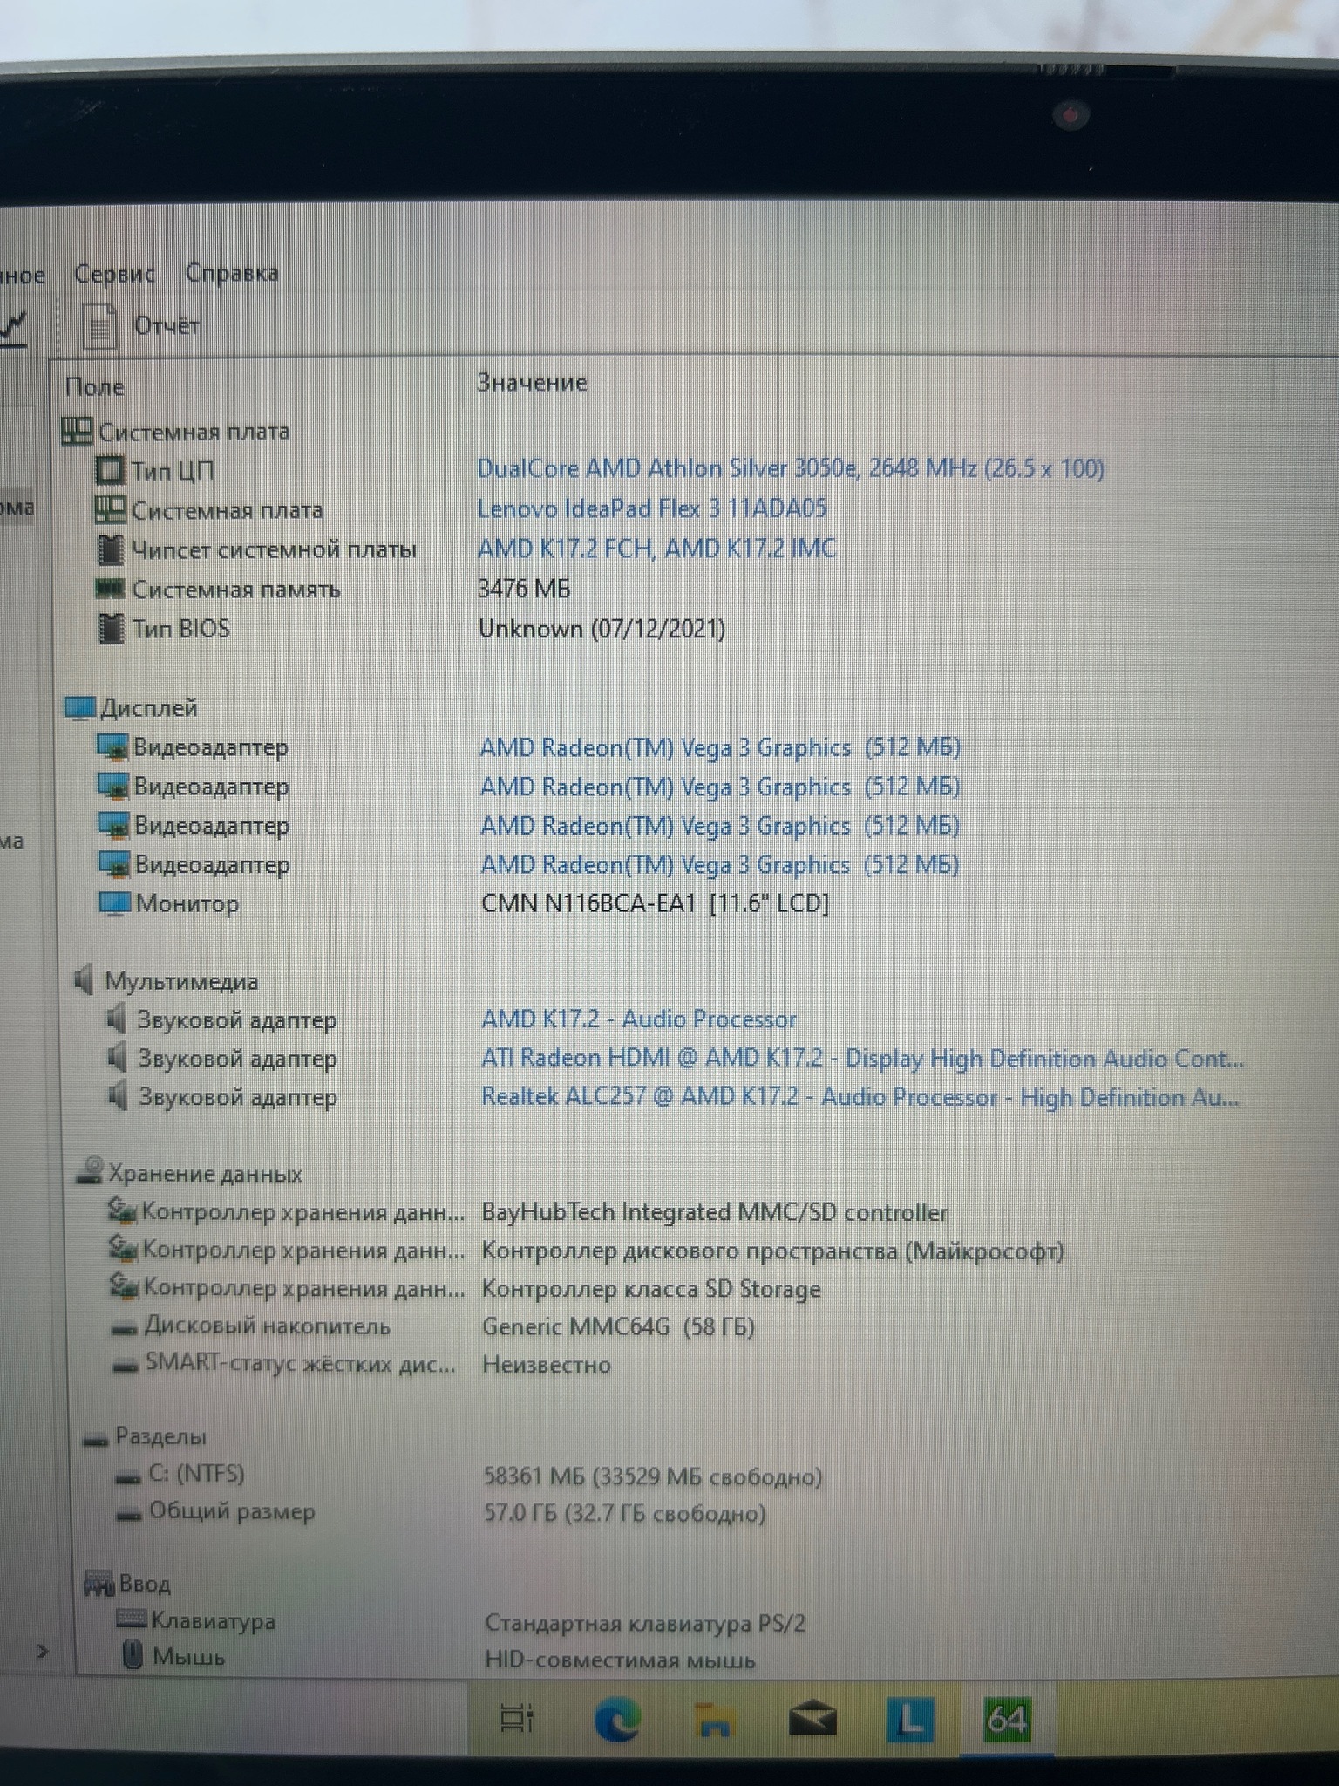Open the blue L app on the taskbar
Image resolution: width=1339 pixels, height=1786 pixels.
pos(909,1721)
